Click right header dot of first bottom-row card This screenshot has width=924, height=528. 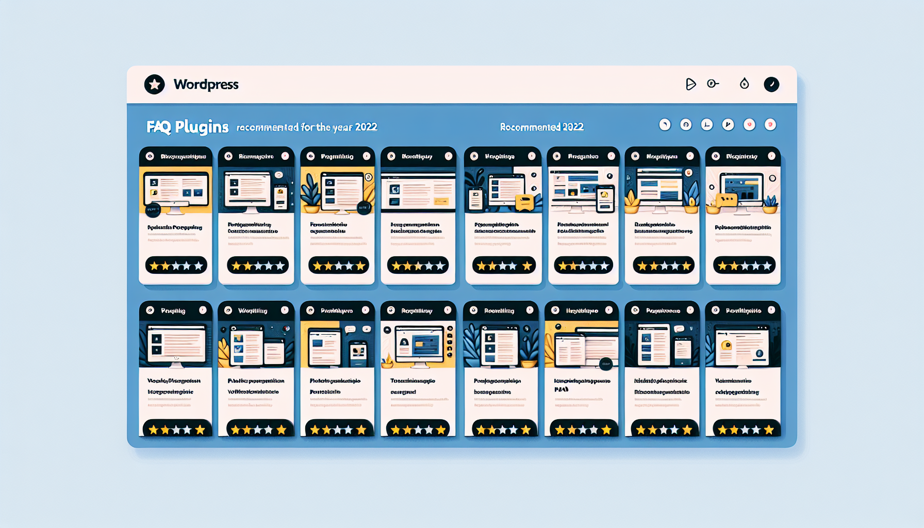click(203, 310)
